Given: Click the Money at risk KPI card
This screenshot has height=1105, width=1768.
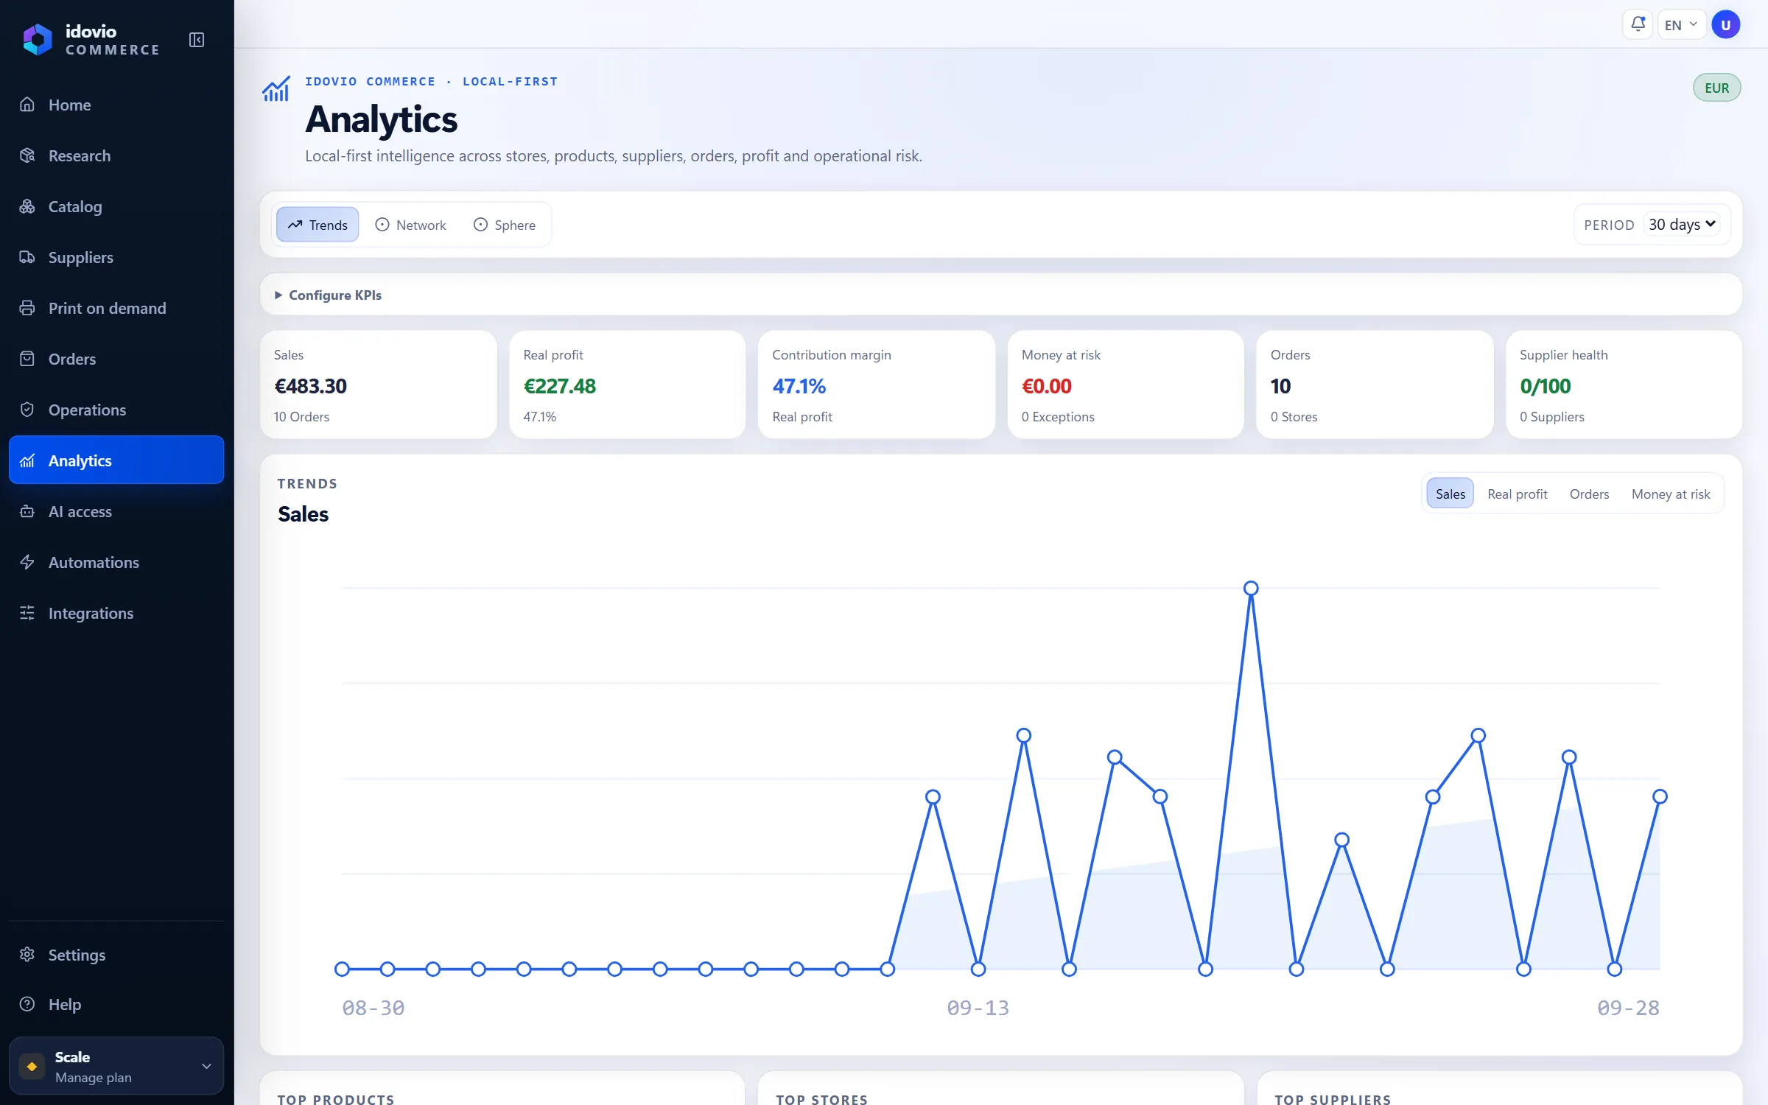Looking at the screenshot, I should (1126, 385).
